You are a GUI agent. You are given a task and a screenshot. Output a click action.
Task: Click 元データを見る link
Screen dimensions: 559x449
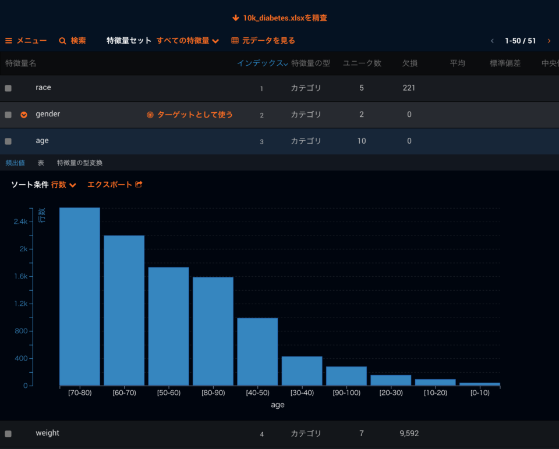tap(268, 41)
